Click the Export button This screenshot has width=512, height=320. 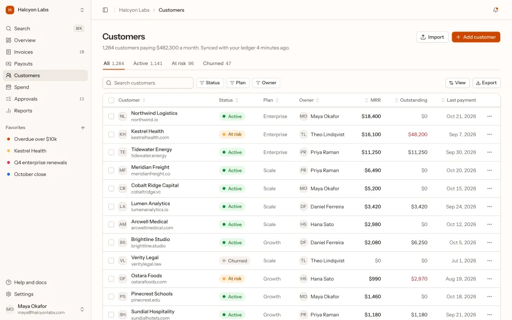[x=486, y=83]
